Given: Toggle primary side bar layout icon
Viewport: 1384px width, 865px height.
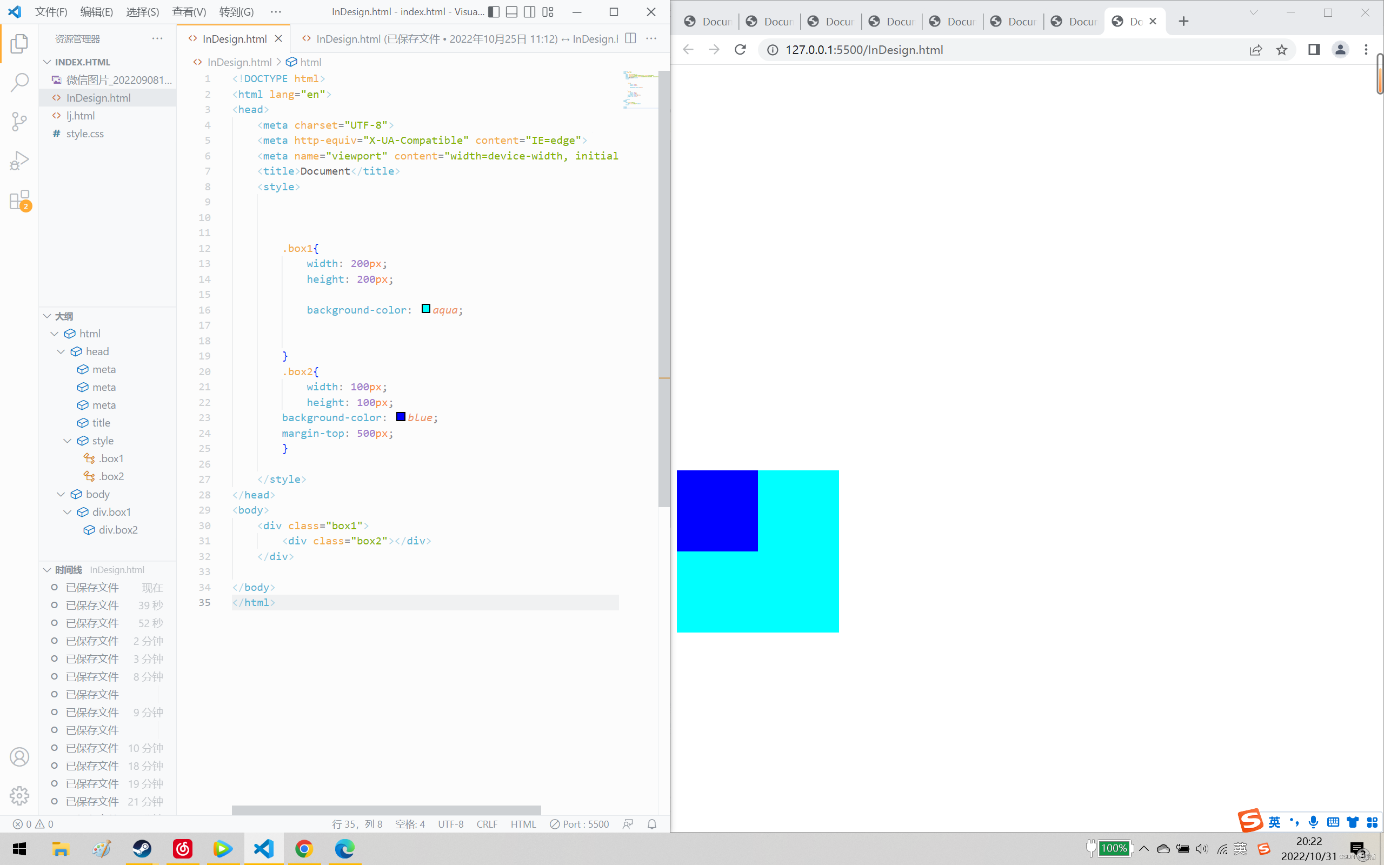Looking at the screenshot, I should [x=494, y=12].
